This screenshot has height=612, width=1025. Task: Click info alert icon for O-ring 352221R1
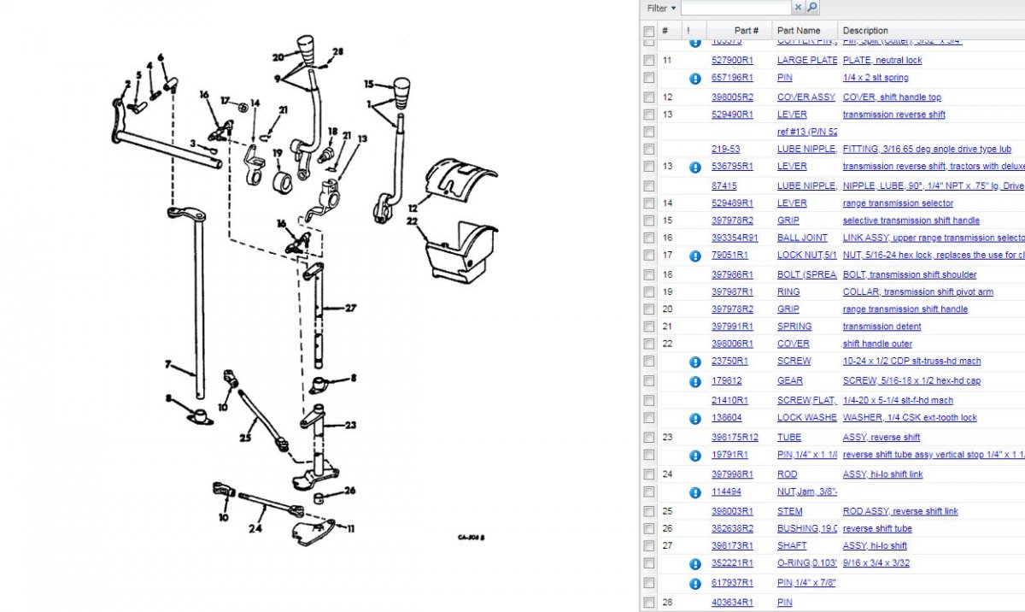(694, 564)
